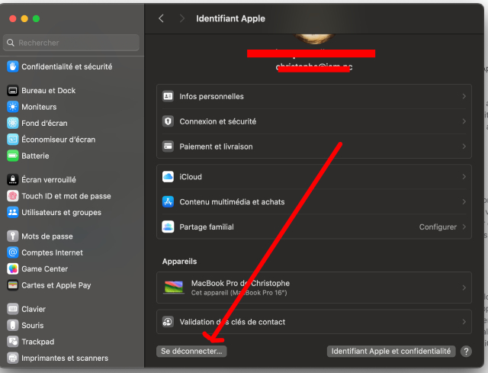Screen dimensions: 488x373
Task: Click the Utilisateurs et groupes people icon
Action: point(13,212)
